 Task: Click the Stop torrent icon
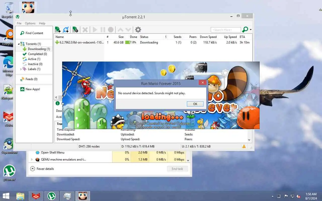point(111,30)
